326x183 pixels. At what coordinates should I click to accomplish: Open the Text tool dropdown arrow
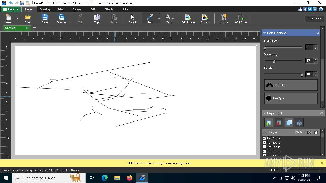173,19
